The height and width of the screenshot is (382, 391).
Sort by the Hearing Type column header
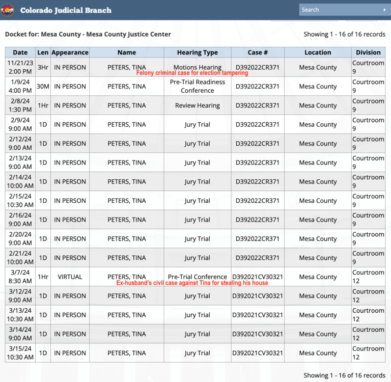(198, 52)
